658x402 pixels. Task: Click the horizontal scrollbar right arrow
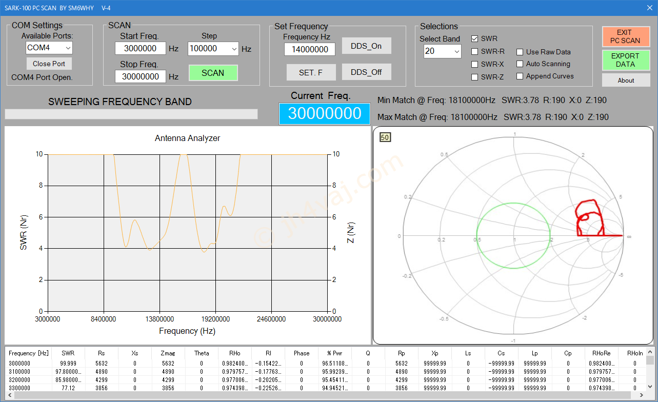(x=641, y=396)
